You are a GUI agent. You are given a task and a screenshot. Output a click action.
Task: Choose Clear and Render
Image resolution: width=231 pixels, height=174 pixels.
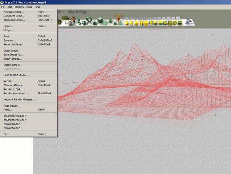28,85
